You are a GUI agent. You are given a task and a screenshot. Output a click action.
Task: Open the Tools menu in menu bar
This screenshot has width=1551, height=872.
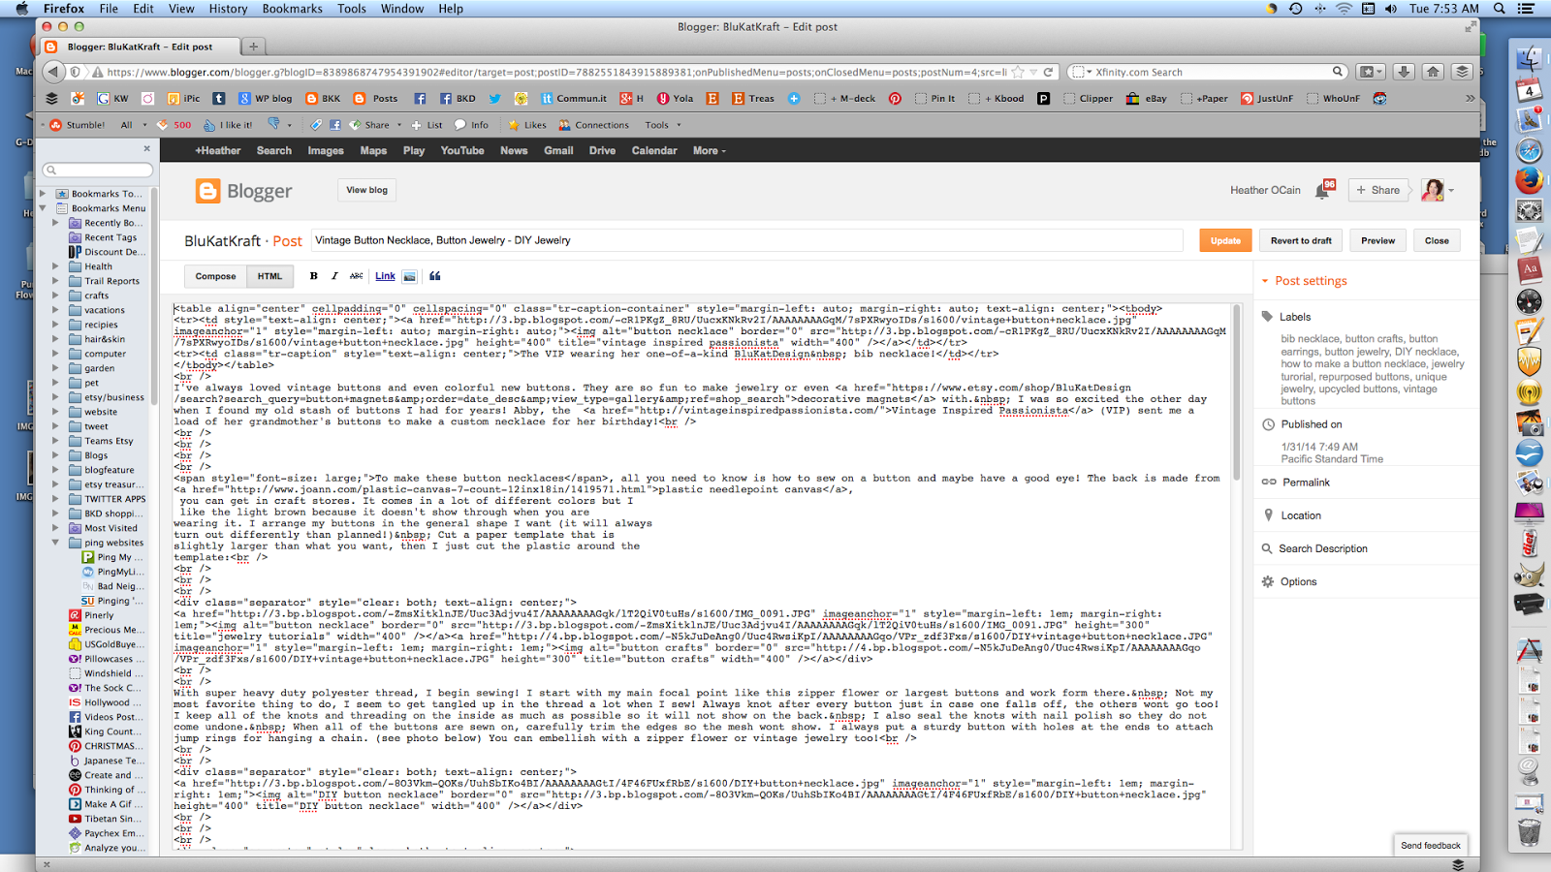[x=352, y=9]
